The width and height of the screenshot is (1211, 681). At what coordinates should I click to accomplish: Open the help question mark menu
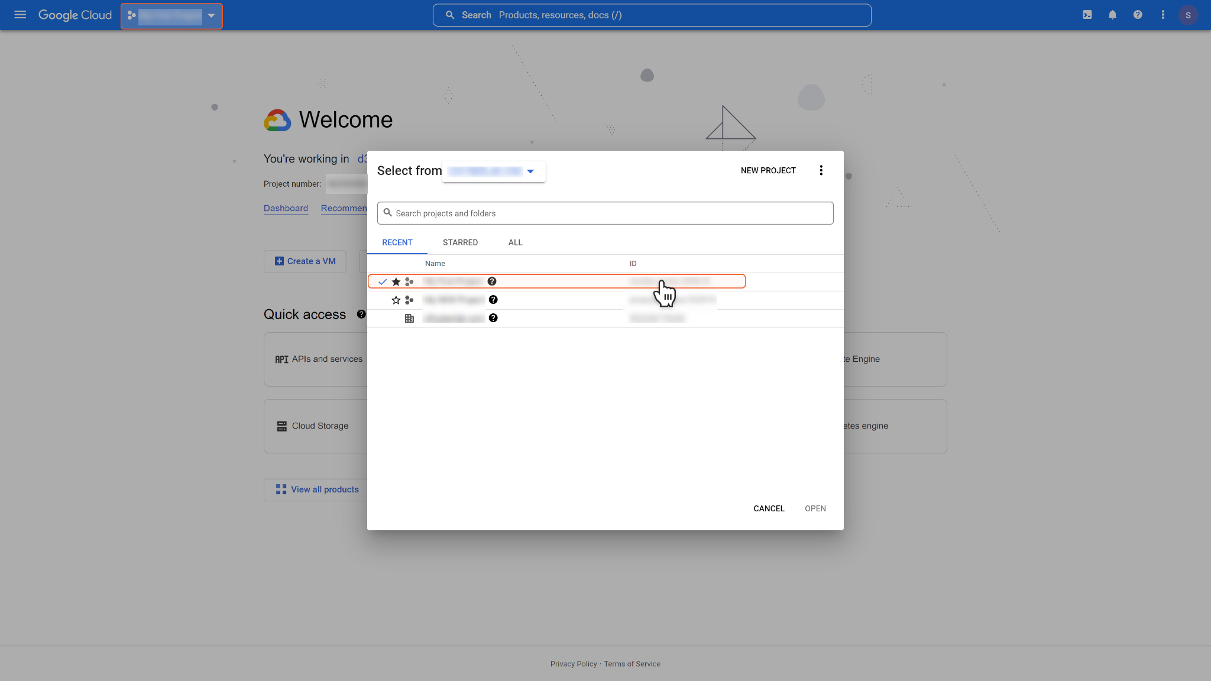[x=1138, y=15]
